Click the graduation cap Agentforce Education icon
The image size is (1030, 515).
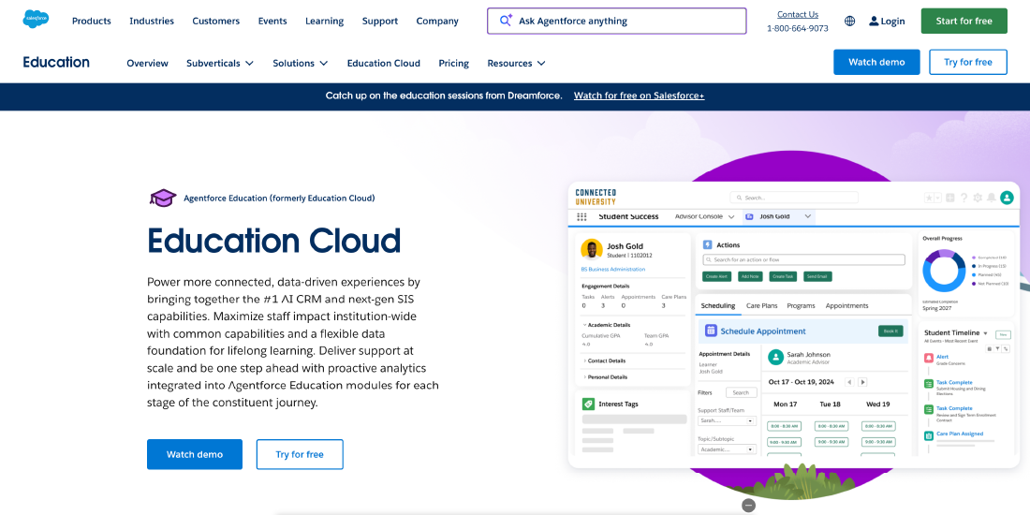click(163, 198)
